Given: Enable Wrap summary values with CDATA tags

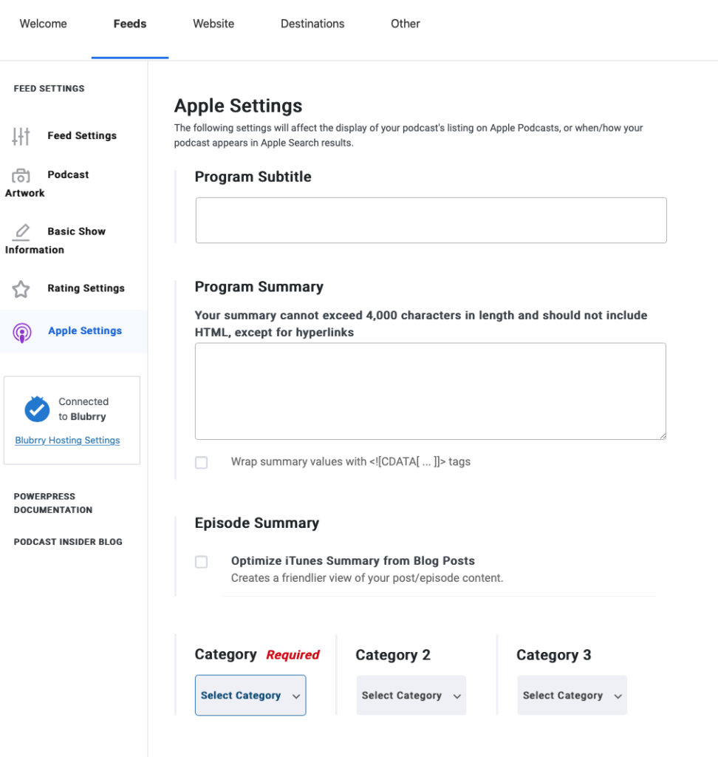Looking at the screenshot, I should [x=201, y=463].
